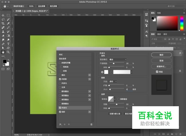This screenshot has height=136, width=186.
Task: Add another 投影 effect with plus icon
Action: tap(90, 112)
